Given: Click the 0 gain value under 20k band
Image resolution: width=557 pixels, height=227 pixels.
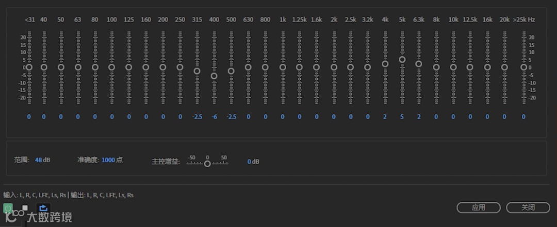Looking at the screenshot, I should click(x=504, y=117).
